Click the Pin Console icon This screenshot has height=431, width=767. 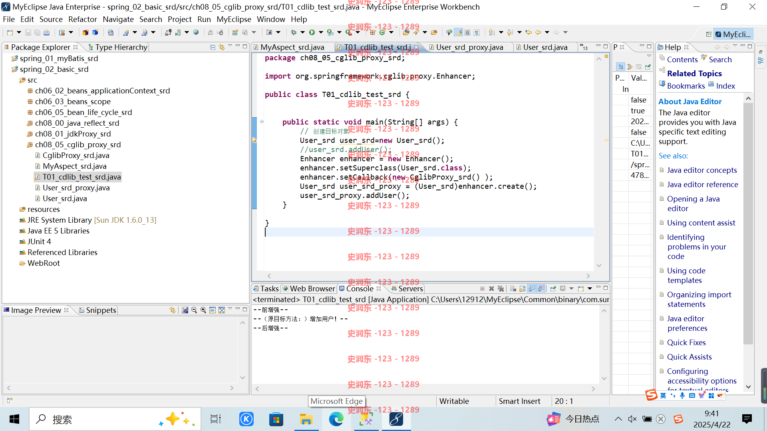(553, 289)
